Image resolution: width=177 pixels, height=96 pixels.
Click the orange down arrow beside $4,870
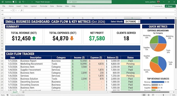pyautogui.click(x=72, y=38)
